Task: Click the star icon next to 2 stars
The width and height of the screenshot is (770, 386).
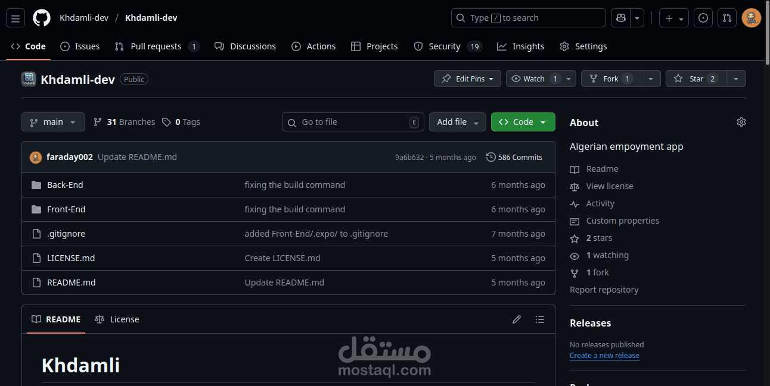Action: point(575,238)
